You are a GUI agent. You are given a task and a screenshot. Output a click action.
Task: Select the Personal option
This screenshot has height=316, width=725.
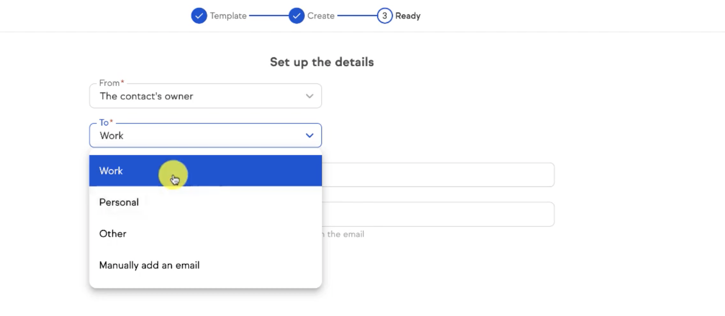[x=119, y=202]
